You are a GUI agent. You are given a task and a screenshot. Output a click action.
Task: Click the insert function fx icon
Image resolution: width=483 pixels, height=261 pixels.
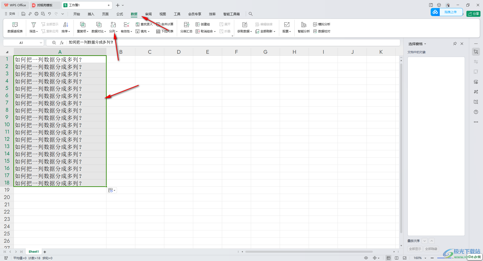coord(62,43)
